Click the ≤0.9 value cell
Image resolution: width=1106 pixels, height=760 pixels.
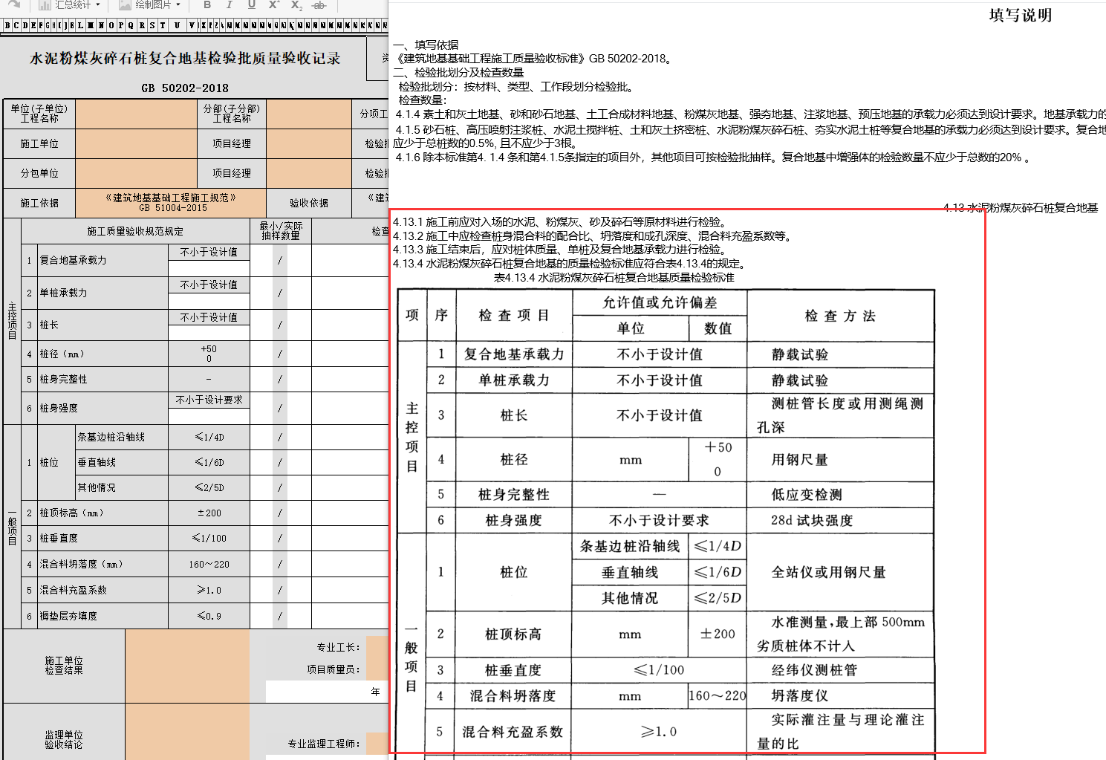coord(209,616)
